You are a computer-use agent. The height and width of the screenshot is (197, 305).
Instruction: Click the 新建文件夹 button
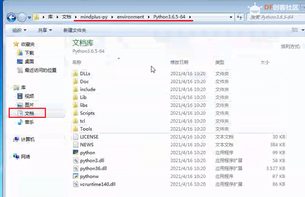click(75, 30)
